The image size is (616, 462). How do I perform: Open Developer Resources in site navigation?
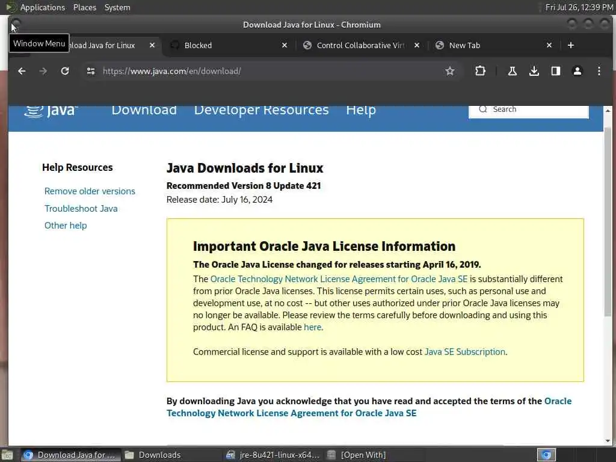pyautogui.click(x=261, y=110)
